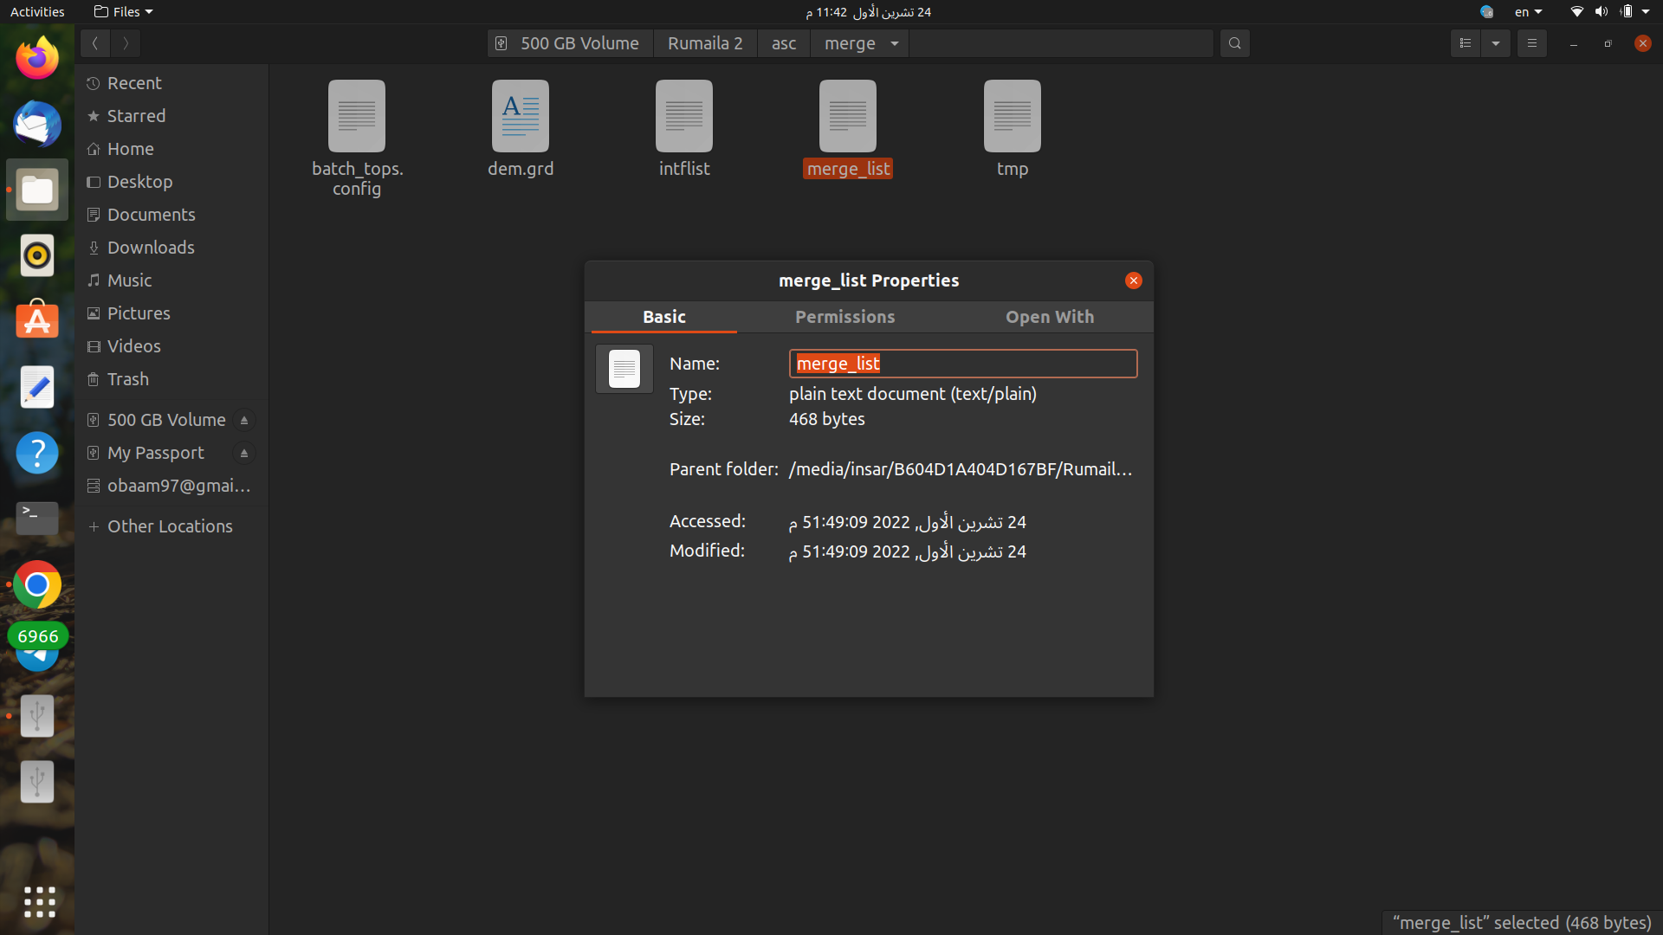Screen dimensions: 1663x935
Task: Open Downloads from the sidebar
Action: coord(151,247)
